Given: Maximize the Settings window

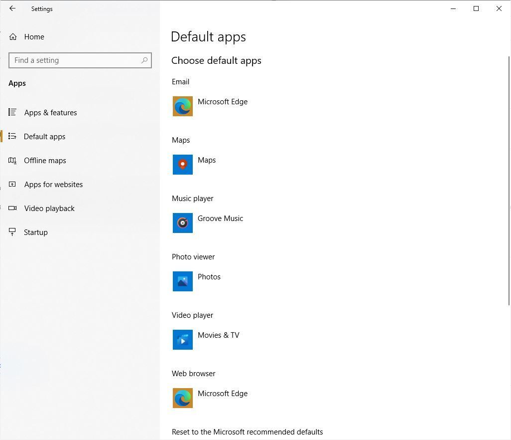Looking at the screenshot, I should (x=476, y=8).
